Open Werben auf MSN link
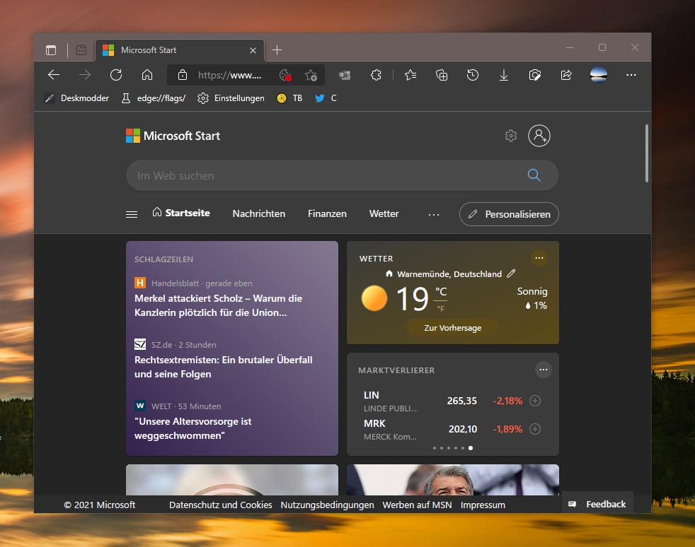This screenshot has width=695, height=547. pos(417,505)
